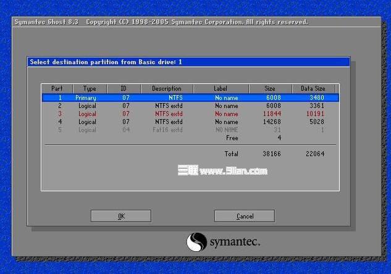This screenshot has width=391, height=274.
Task: Click the Cancel button
Action: tap(245, 216)
